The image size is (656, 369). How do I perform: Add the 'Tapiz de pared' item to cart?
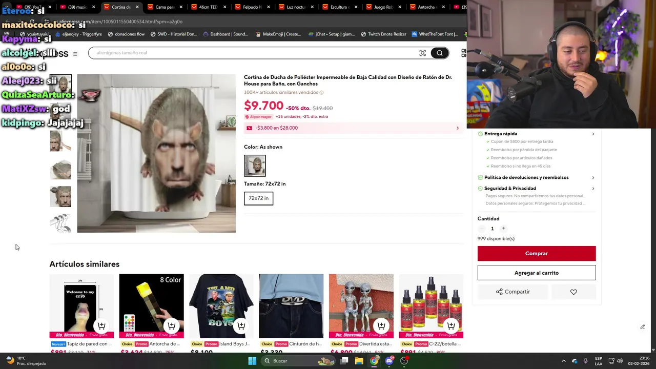101,325
